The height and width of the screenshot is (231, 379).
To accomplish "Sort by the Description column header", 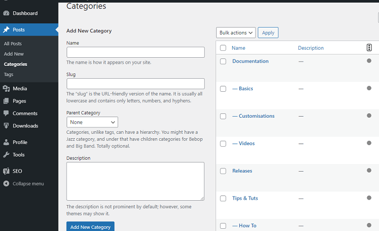I will [x=311, y=48].
